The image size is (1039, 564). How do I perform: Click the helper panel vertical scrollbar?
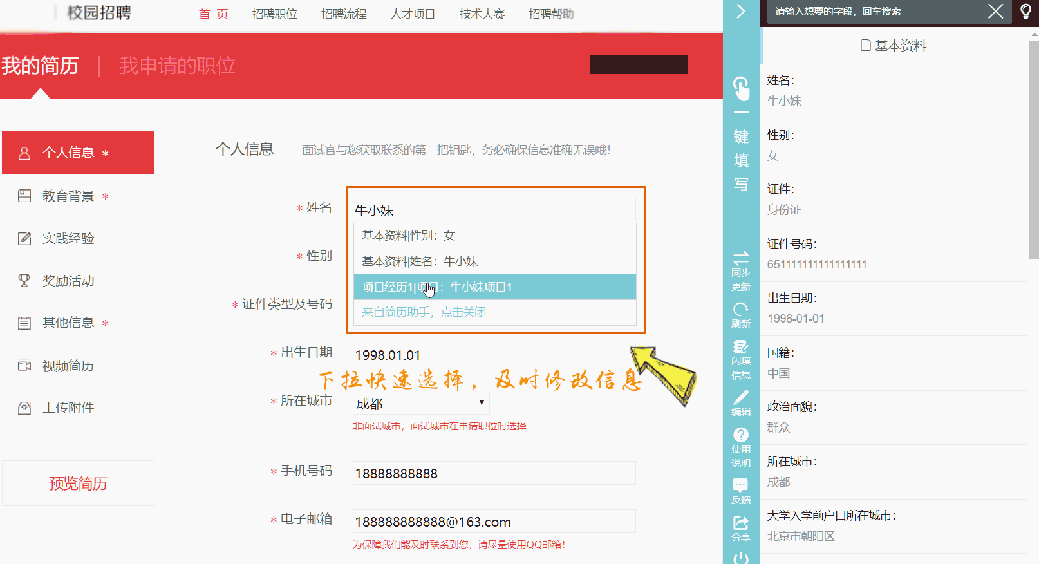coord(1034,151)
